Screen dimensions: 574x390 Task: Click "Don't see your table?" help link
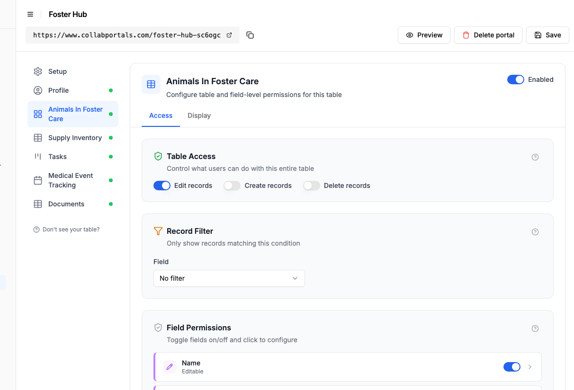pos(67,230)
